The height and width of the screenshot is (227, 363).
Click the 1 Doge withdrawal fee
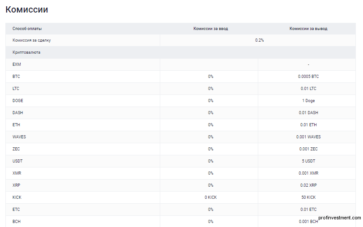(x=308, y=101)
